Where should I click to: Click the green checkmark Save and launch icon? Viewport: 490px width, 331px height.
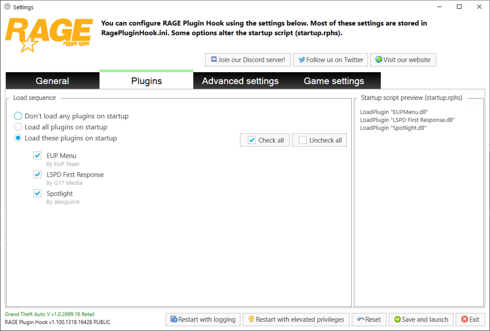(397, 319)
